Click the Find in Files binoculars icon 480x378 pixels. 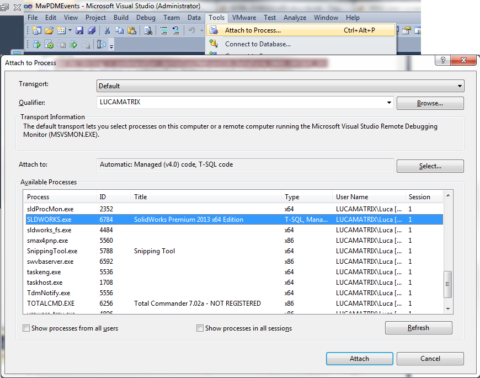pyautogui.click(x=148, y=30)
